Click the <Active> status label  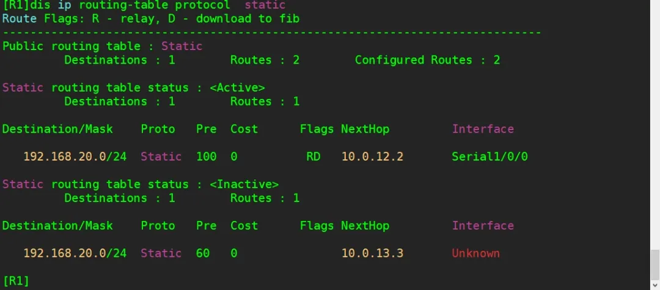click(x=237, y=87)
